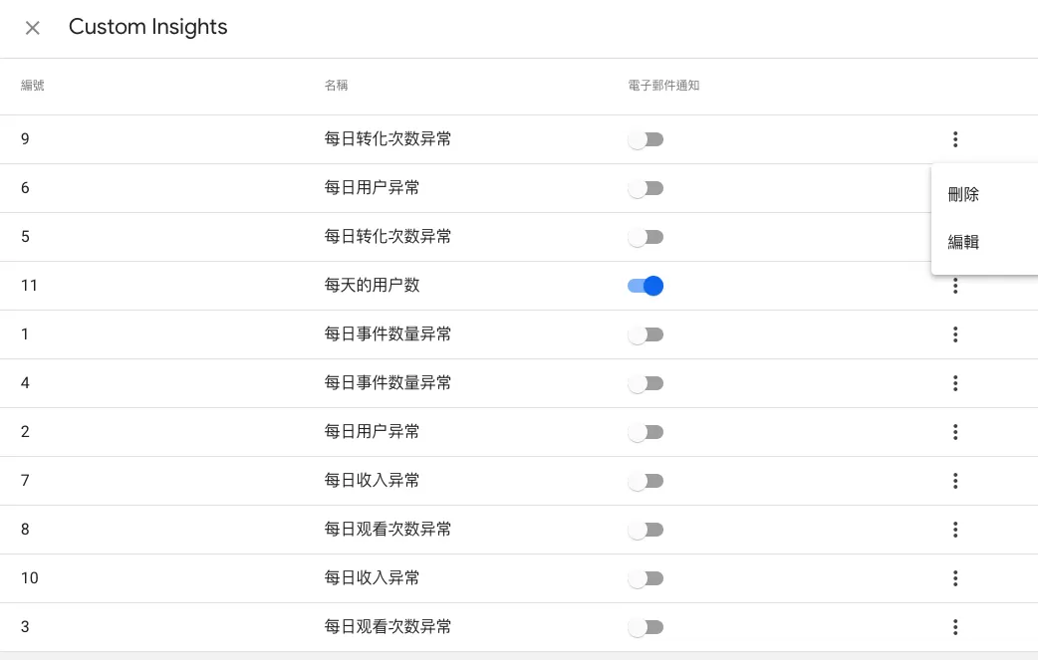Open three-dot menu for row 8
This screenshot has width=1038, height=660.
tap(955, 530)
